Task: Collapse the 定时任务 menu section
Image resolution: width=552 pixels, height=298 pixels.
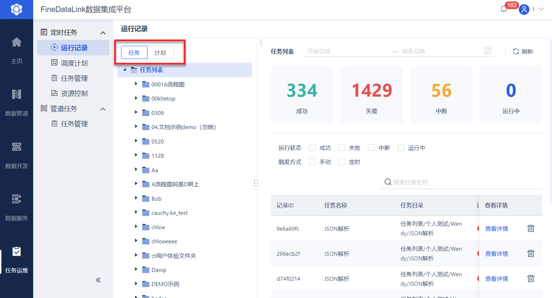Action: 103,33
